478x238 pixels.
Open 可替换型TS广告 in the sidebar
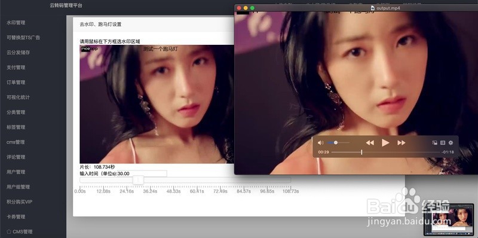23,38
